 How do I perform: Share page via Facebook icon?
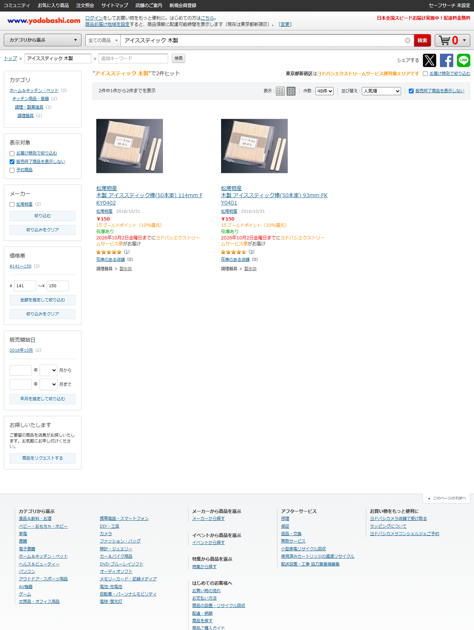point(447,60)
